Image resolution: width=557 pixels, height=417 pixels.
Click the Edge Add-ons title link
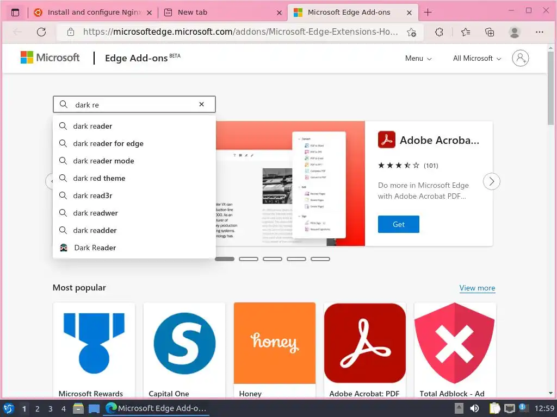tap(143, 58)
